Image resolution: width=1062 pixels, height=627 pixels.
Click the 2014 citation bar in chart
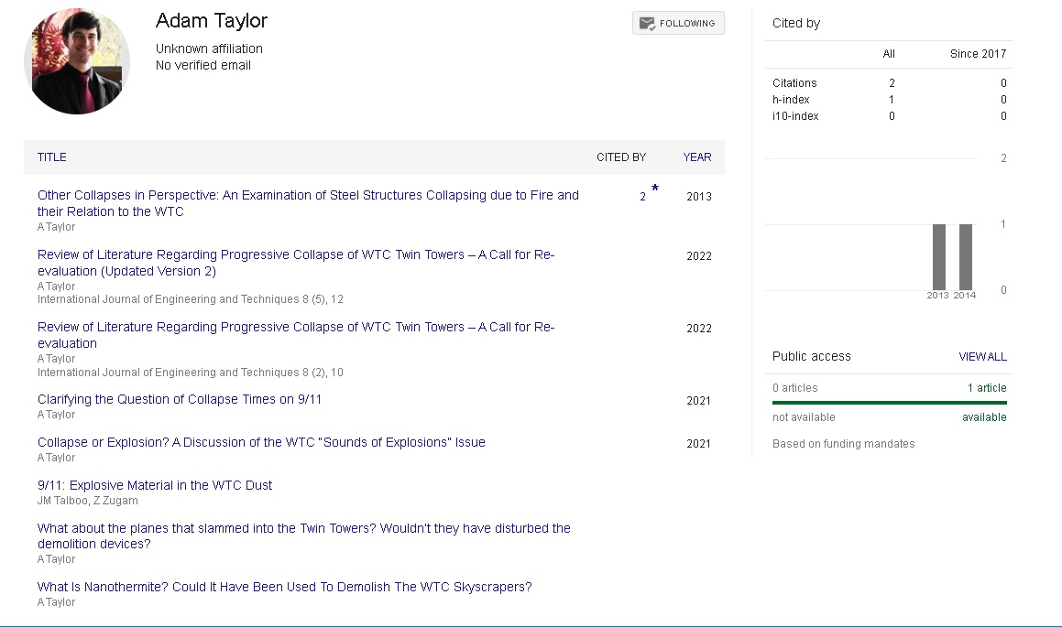(966, 257)
